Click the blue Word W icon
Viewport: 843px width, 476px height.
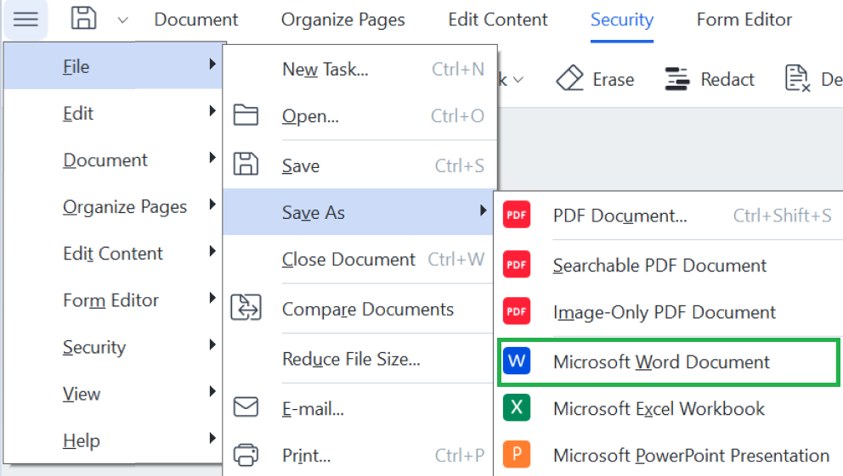tap(517, 361)
